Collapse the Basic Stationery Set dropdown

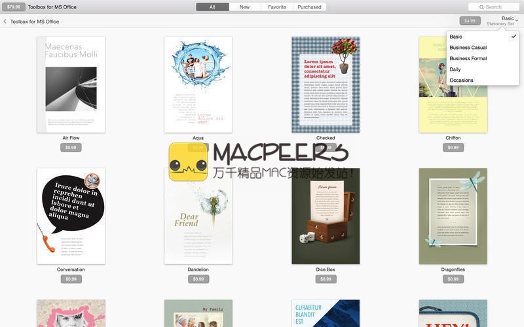click(508, 20)
